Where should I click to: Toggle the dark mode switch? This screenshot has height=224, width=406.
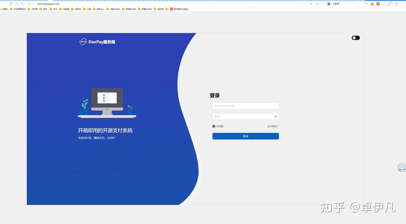point(355,38)
